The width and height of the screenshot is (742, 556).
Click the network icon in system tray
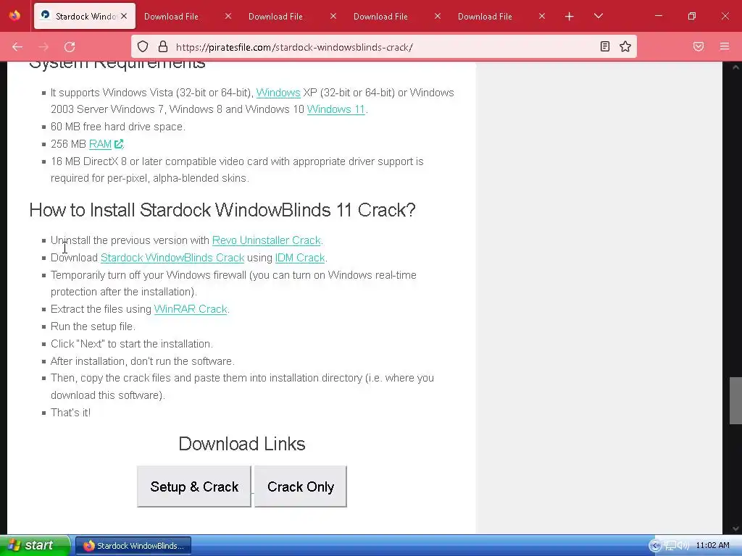point(670,546)
